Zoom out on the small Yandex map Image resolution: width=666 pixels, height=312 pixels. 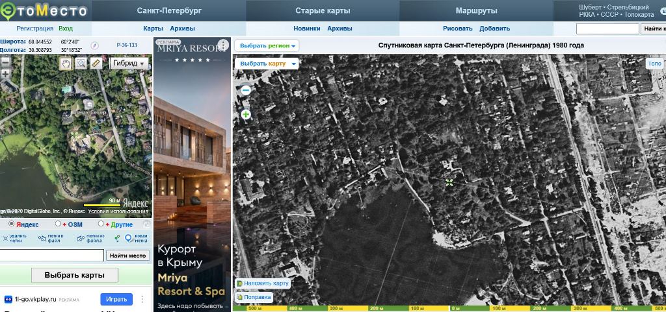5,62
